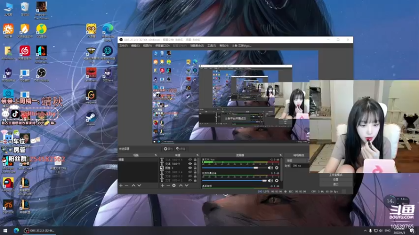Screen dimensions: 419x235
Task: Mute the 视频采集设备 speaker icon in the mixer
Action: click(x=270, y=180)
